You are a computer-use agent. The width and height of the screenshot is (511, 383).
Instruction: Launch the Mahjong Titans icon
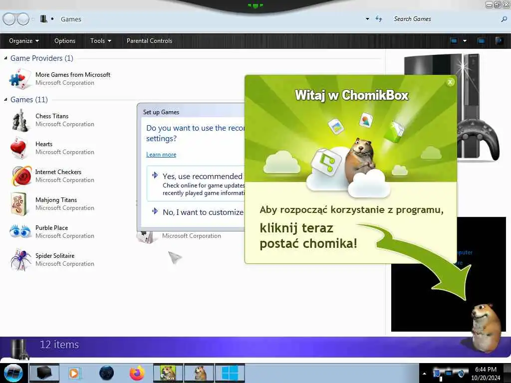(18, 204)
